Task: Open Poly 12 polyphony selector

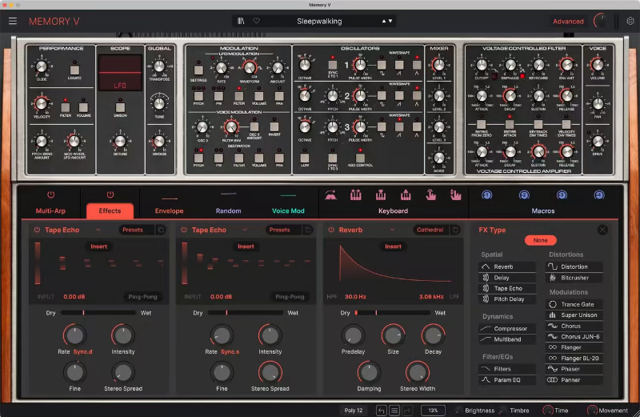Action: [354, 411]
